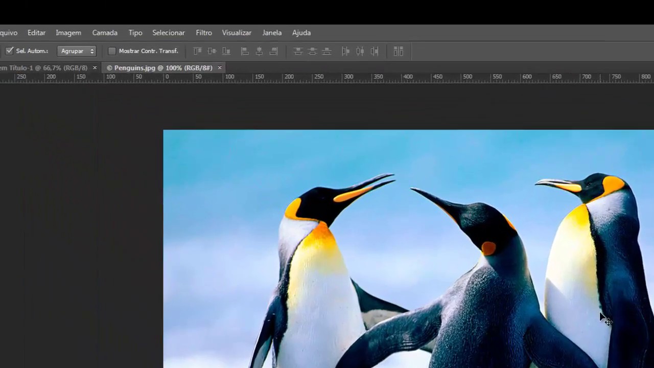The image size is (654, 368).
Task: Open the Imagem menu
Action: [x=68, y=33]
